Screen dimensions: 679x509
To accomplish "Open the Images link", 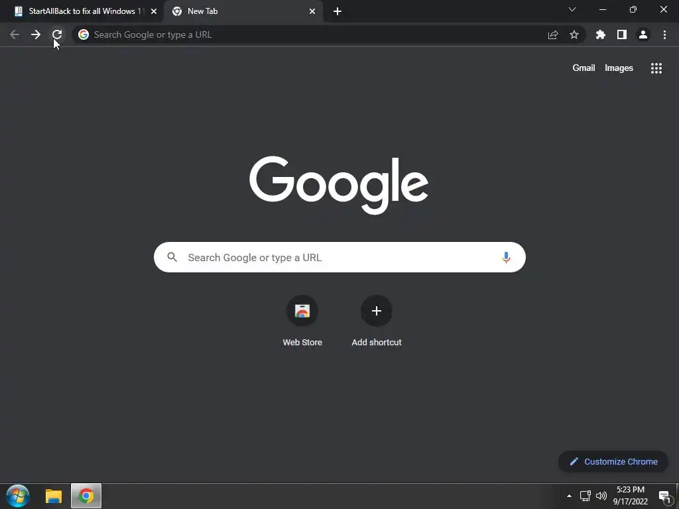I will (x=619, y=68).
